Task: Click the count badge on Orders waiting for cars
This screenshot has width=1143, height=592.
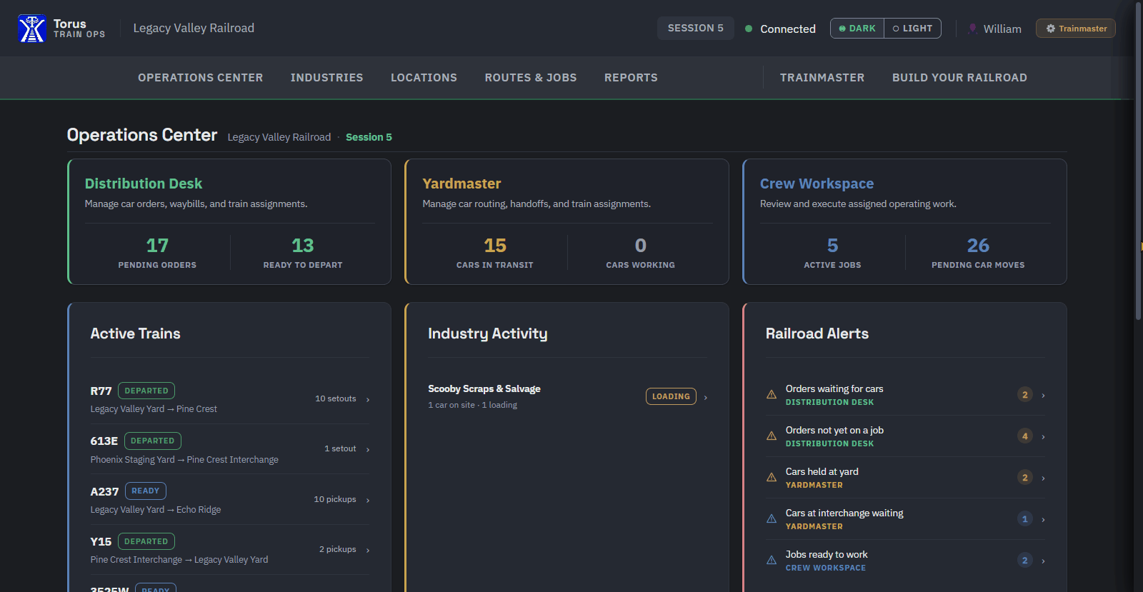Action: coord(1025,395)
